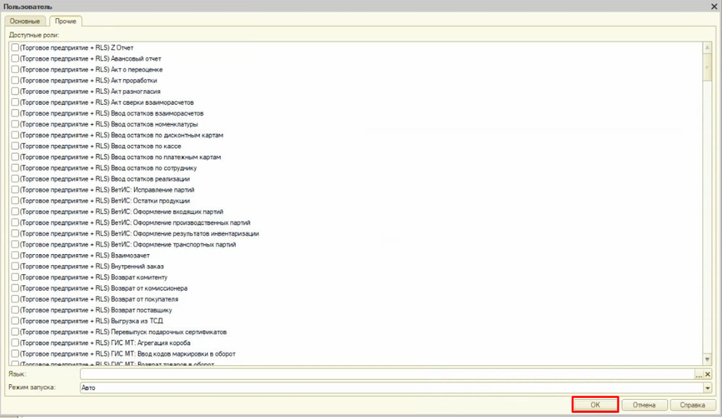Toggle the Возврат от покупателя checkbox
The image size is (722, 418).
tap(15, 299)
